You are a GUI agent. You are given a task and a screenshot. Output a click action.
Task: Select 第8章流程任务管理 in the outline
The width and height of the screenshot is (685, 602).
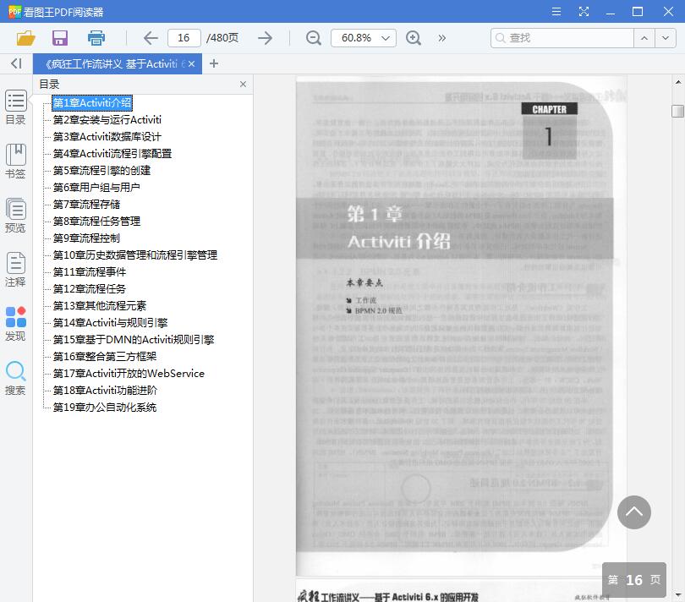tap(96, 222)
